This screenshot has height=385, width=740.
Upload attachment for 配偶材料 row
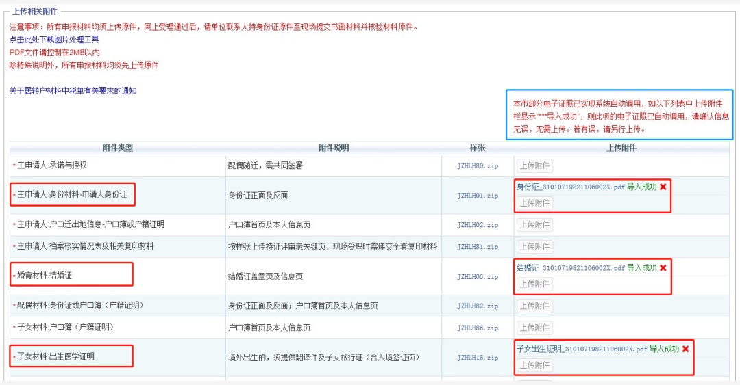(534, 306)
